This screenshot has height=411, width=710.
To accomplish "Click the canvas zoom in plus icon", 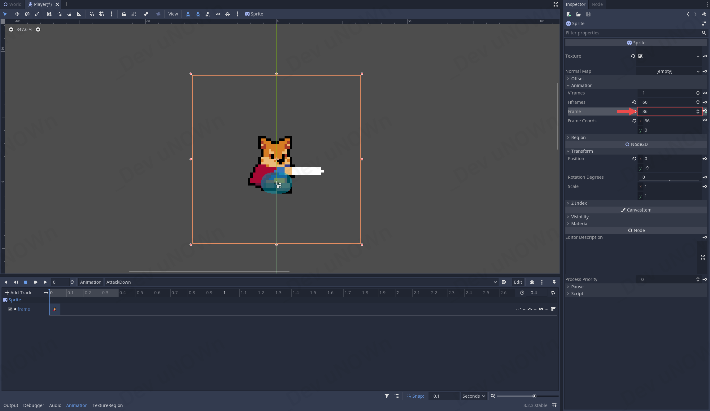I will [38, 29].
